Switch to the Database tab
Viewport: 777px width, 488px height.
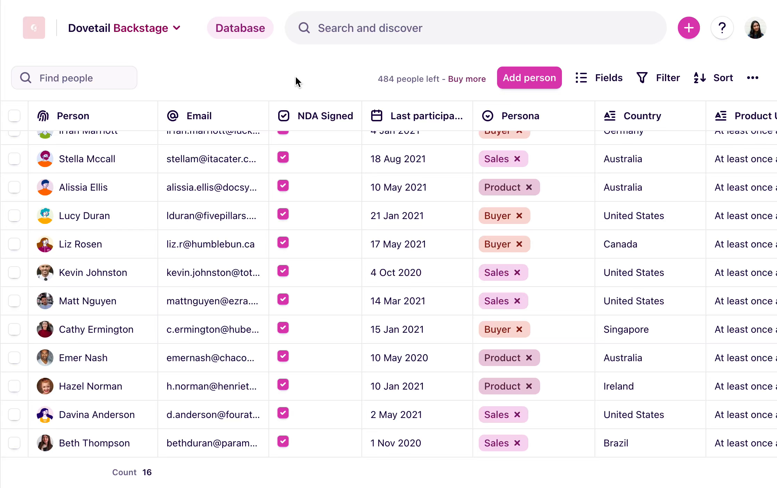[240, 28]
